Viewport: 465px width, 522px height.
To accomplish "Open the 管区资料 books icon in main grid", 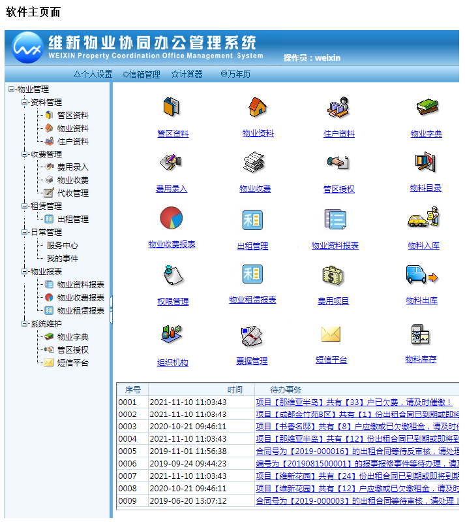I will pos(172,107).
